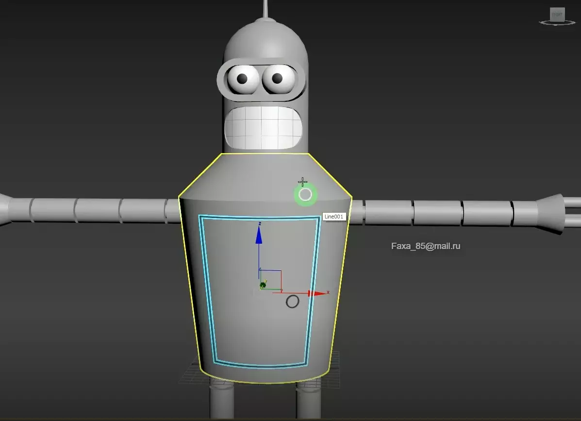Click the ViewCube front face
This screenshot has width=581, height=421.
557,15
